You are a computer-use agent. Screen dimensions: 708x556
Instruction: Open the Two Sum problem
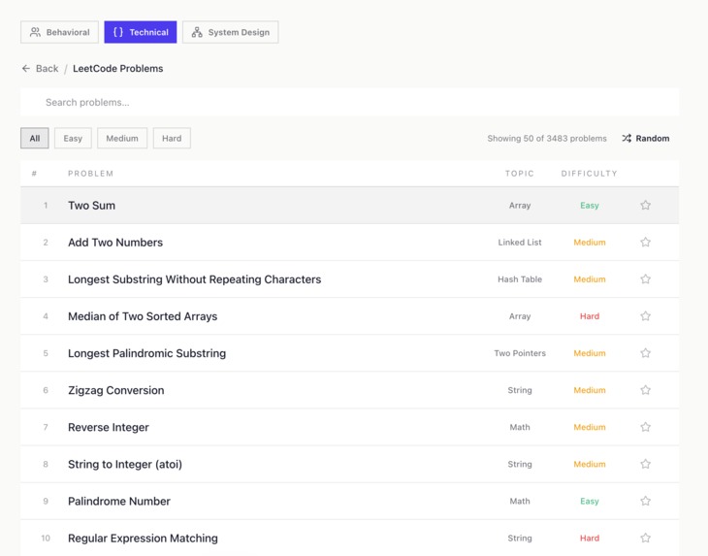(92, 206)
